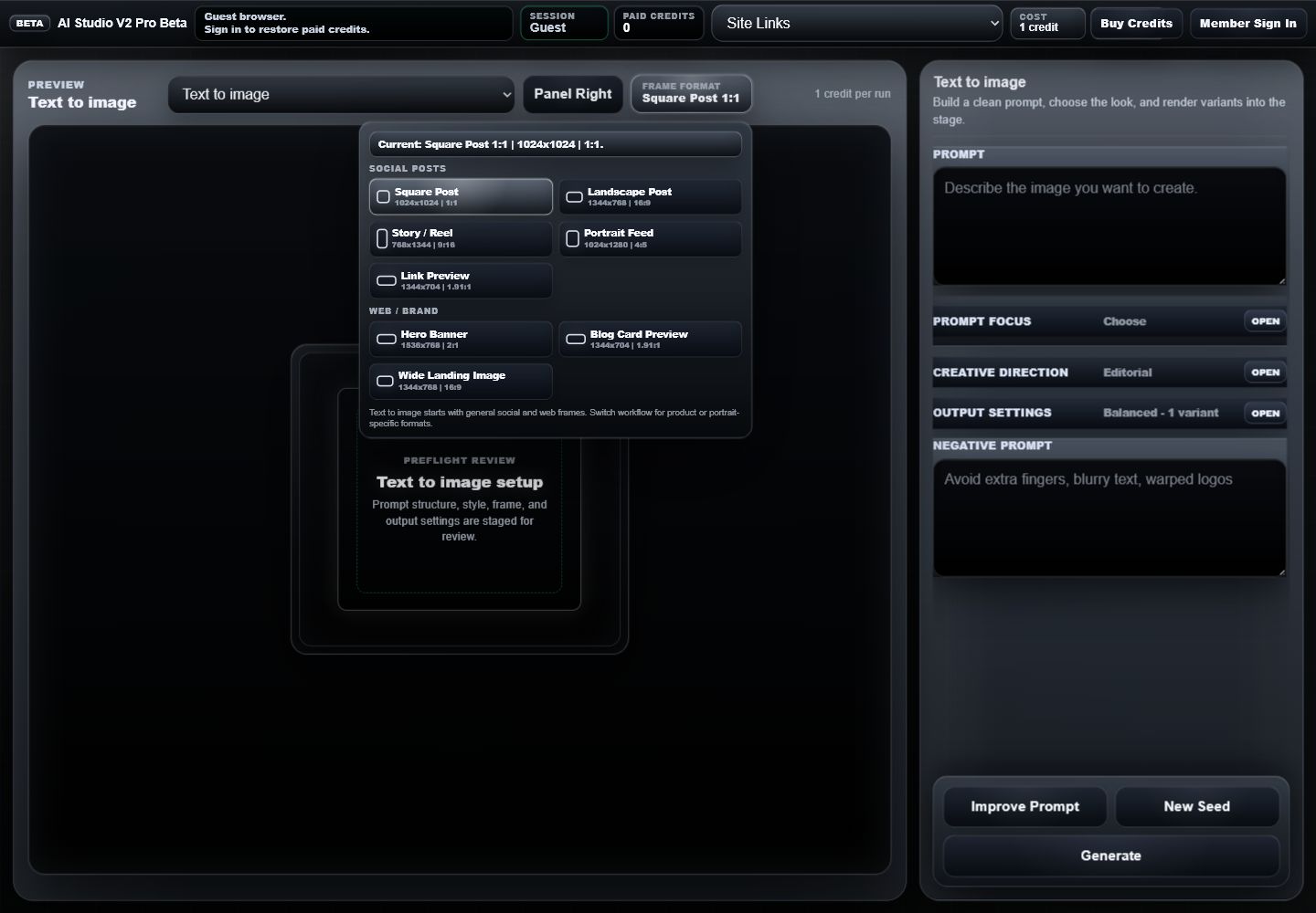Focus the Negative Prompt text area
This screenshot has width=1316, height=913.
pyautogui.click(x=1109, y=518)
